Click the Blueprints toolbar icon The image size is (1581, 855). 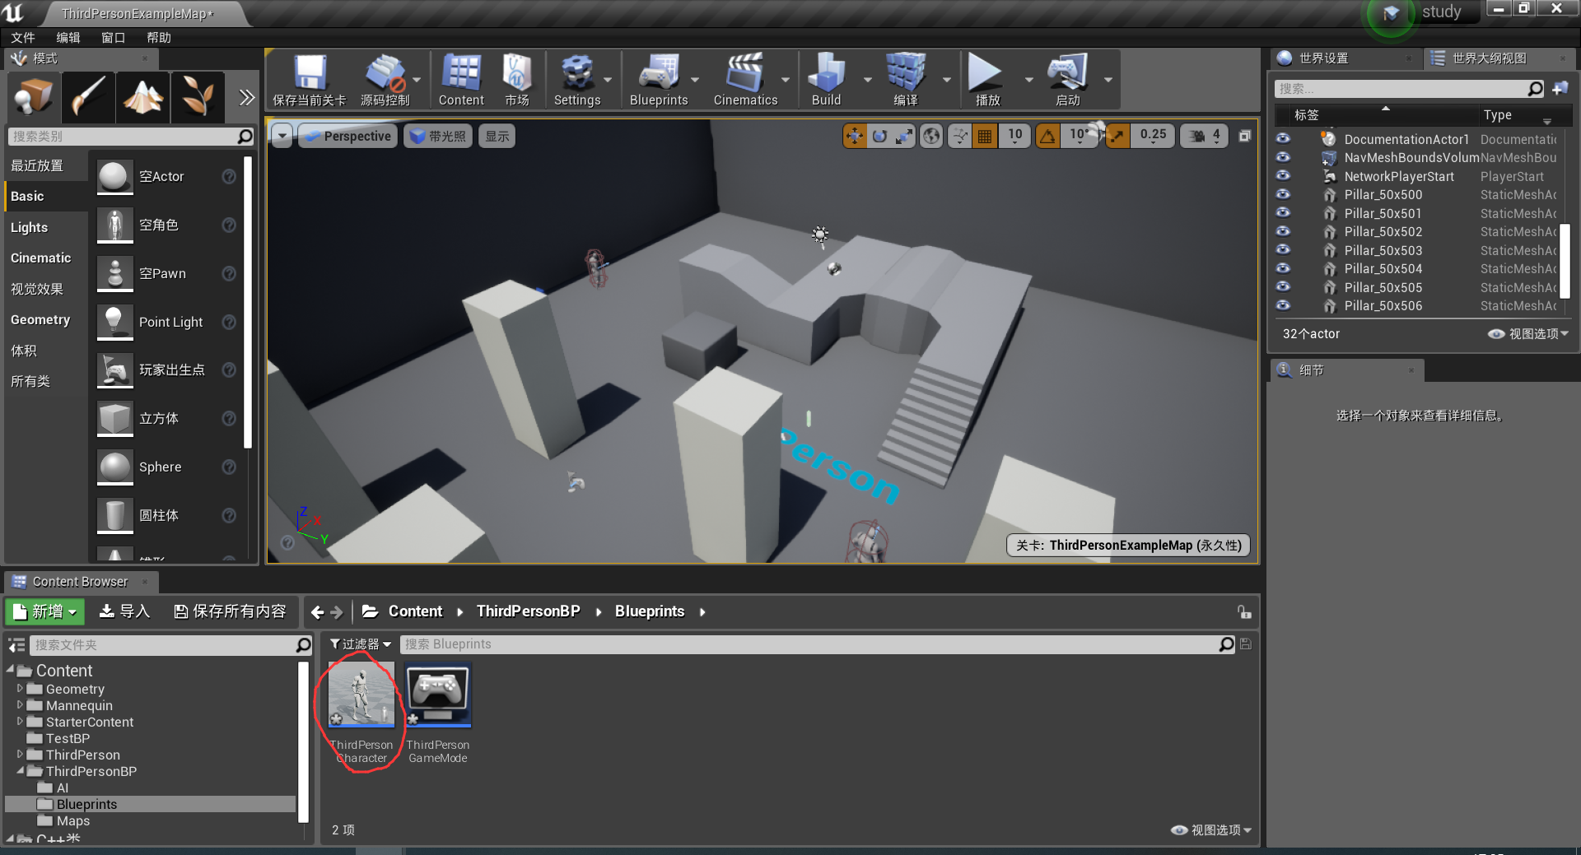(659, 80)
